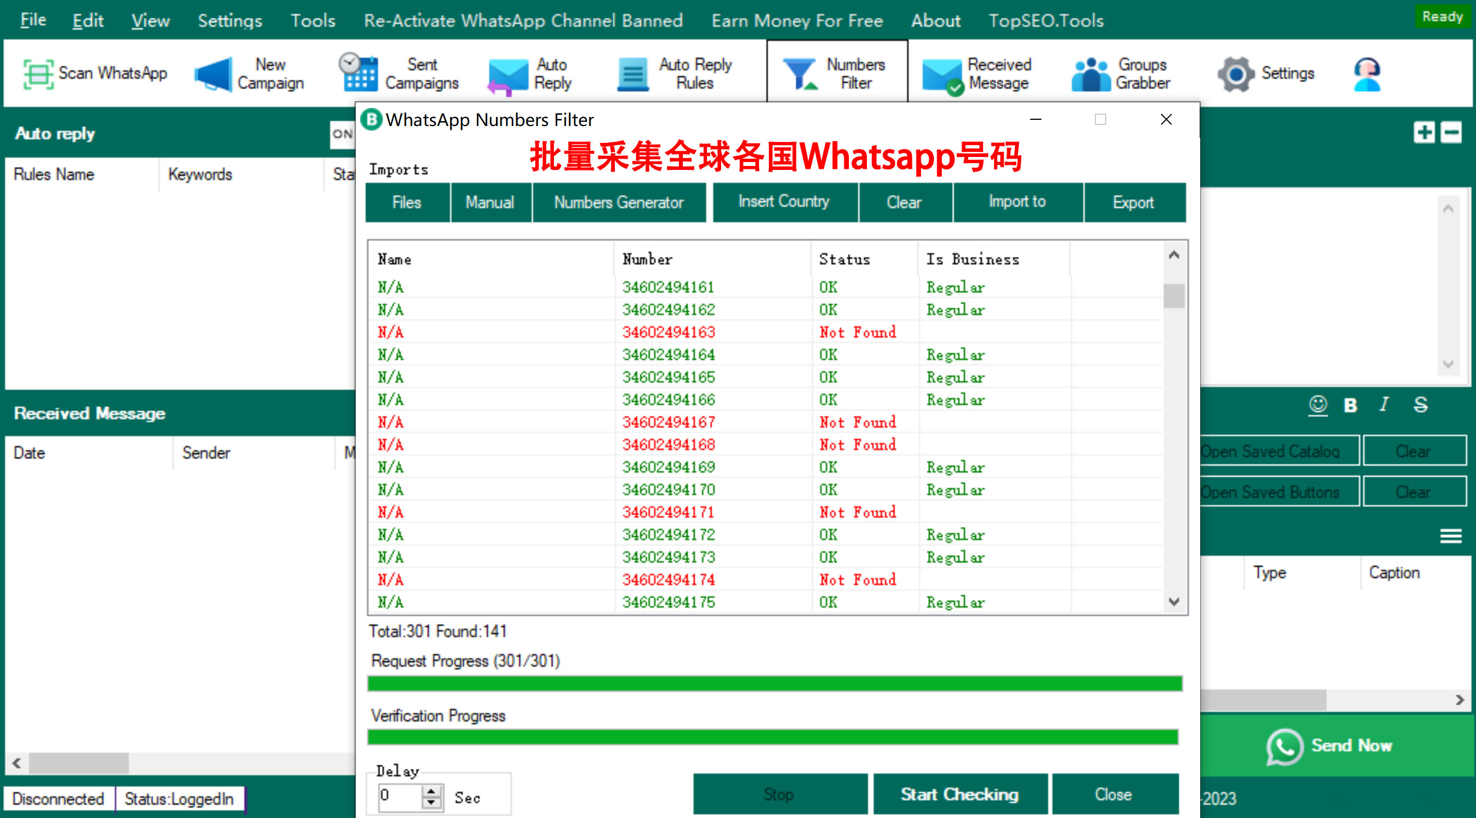The width and height of the screenshot is (1476, 818).
Task: Click Open Saved Catalog button
Action: click(1279, 451)
